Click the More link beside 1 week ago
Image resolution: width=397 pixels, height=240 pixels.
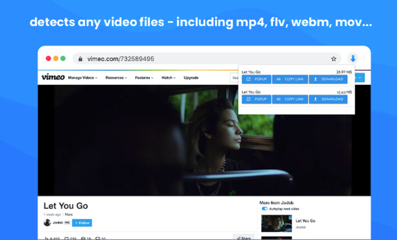point(69,215)
